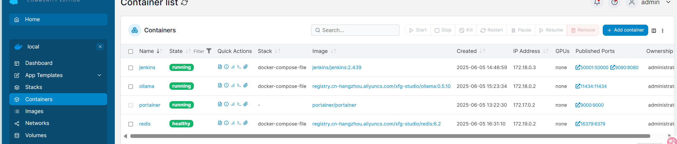677x144 pixels.
Task: View stats for the jenkins container
Action: [x=233, y=67]
